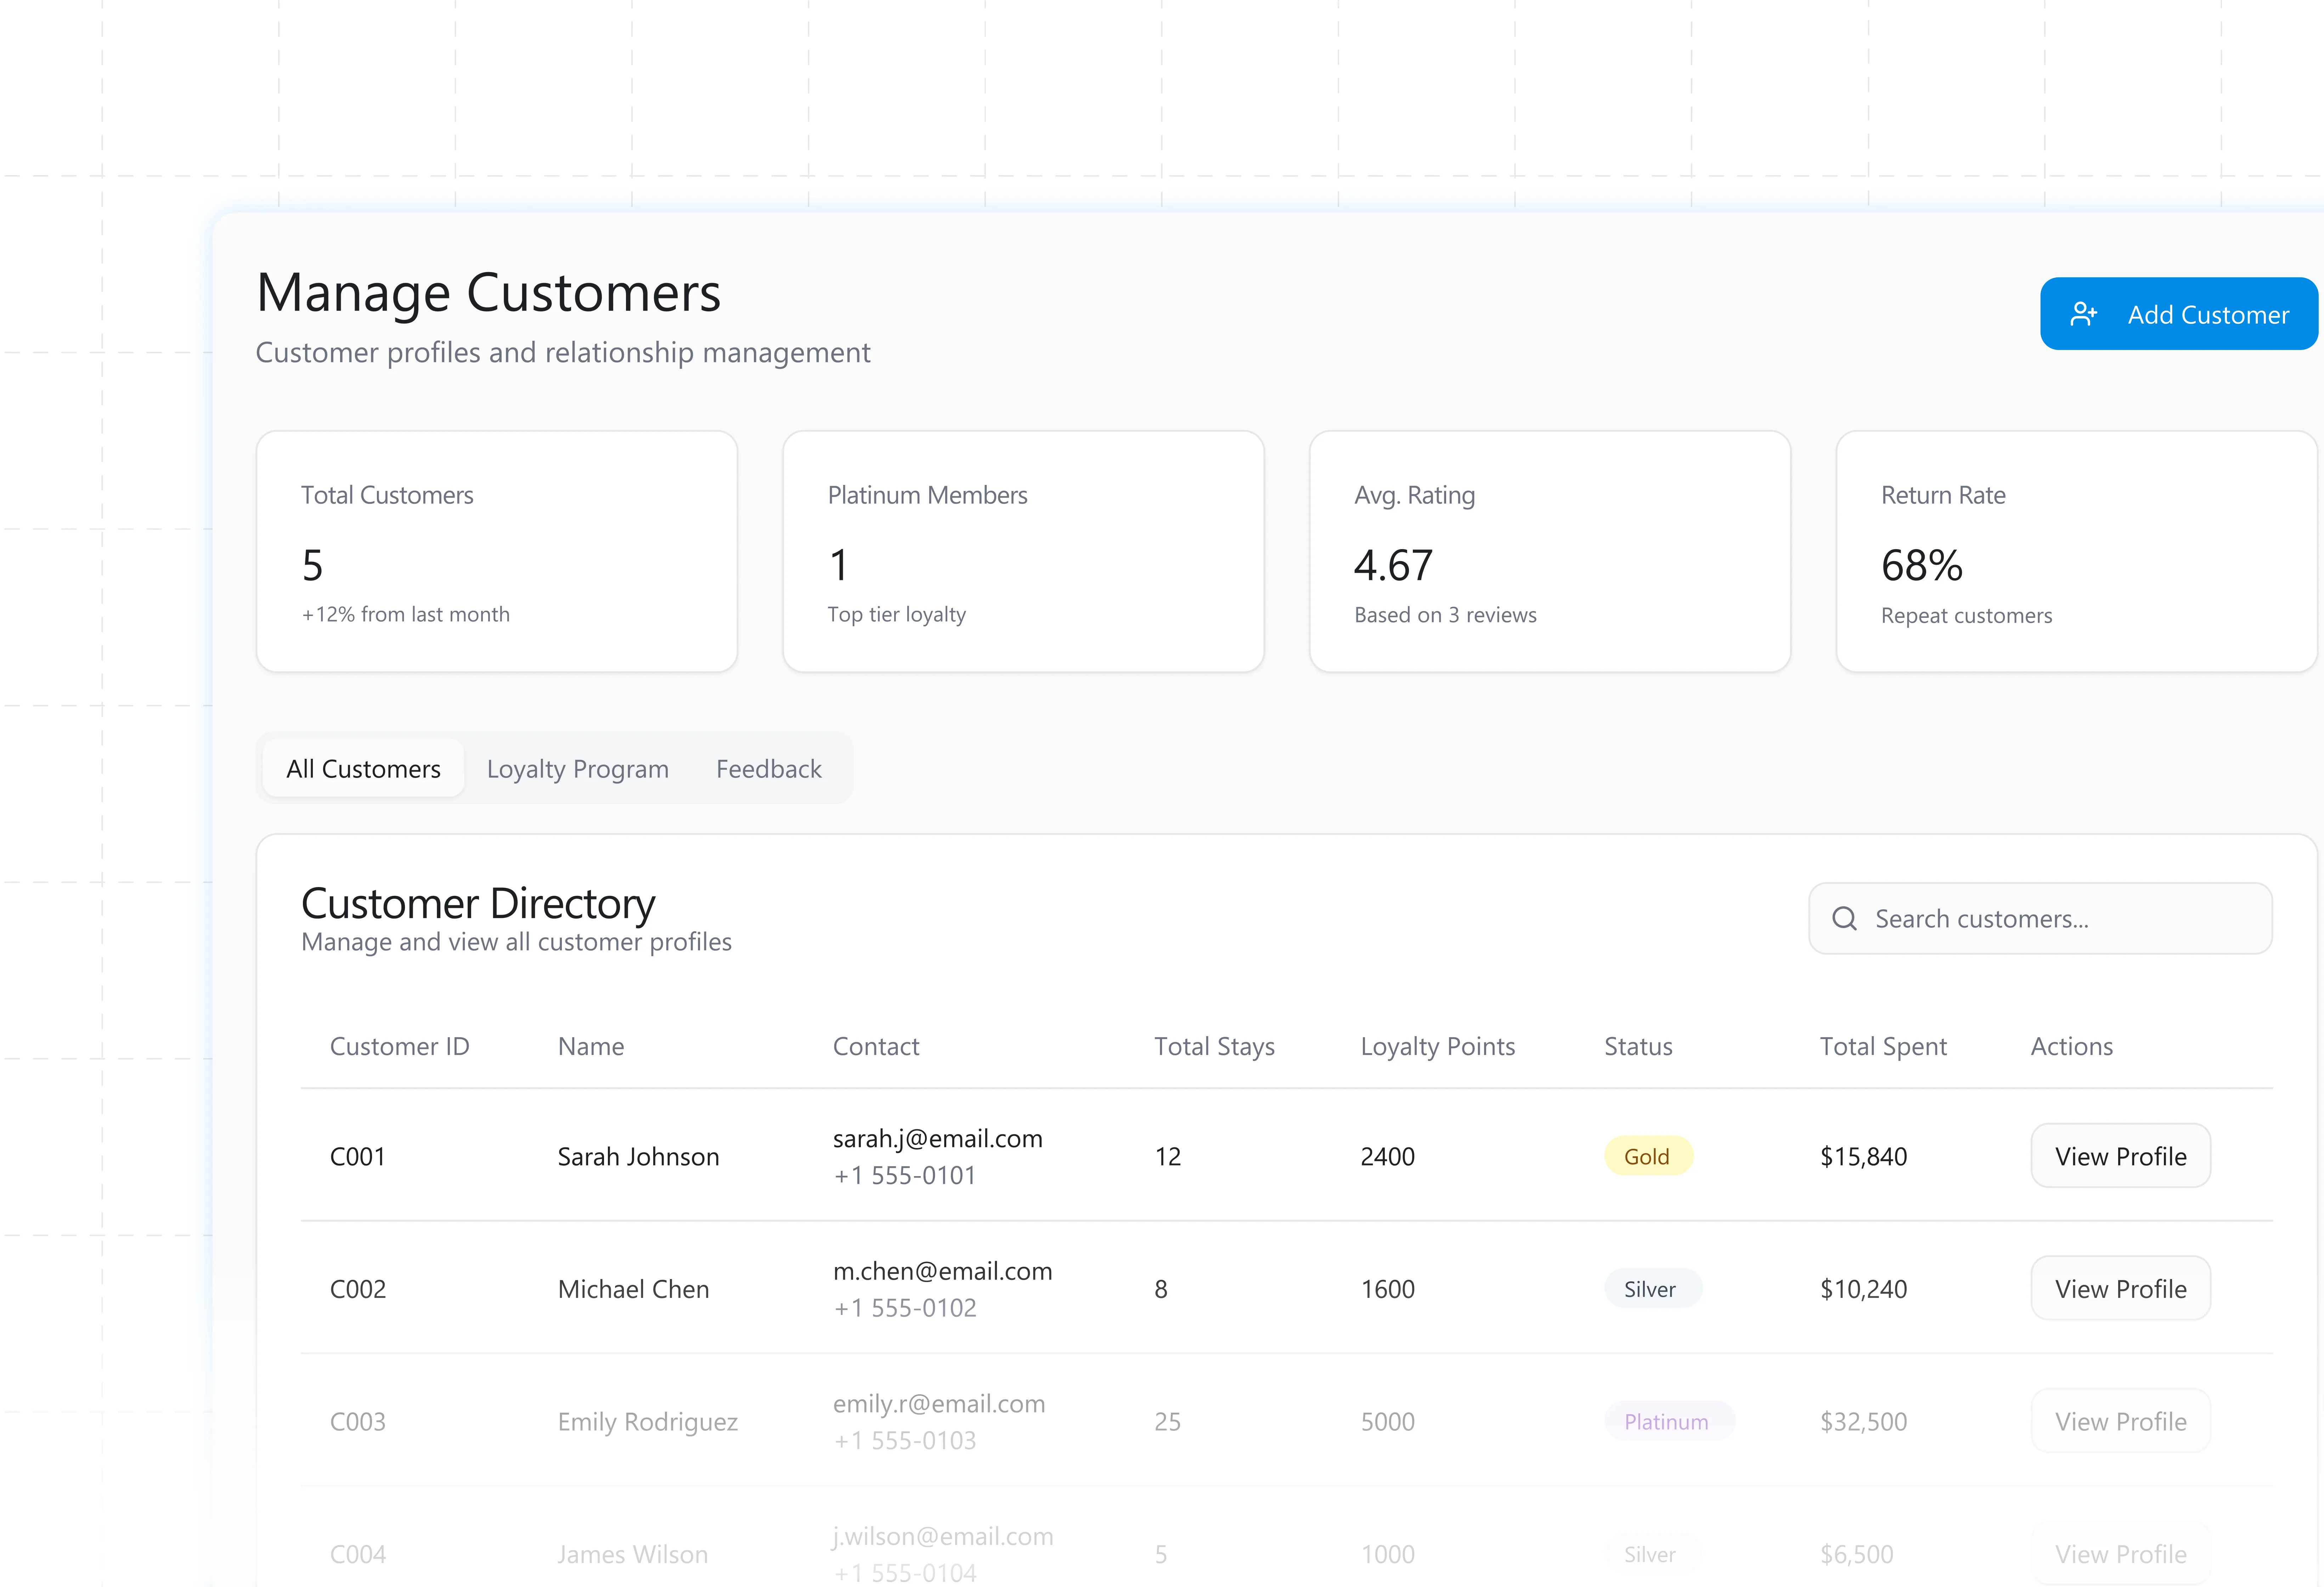Click the Loyalty Points column header
2324x1587 pixels.
click(1437, 1046)
